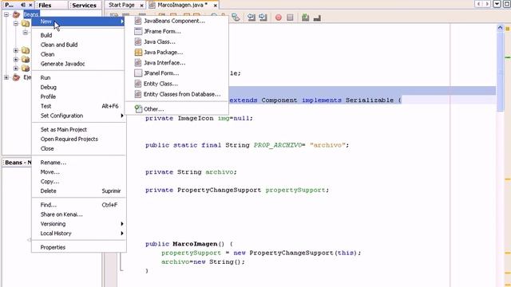Choose Entity Class from the submenu
Image resolution: width=511 pixels, height=287 pixels.
[x=176, y=84]
